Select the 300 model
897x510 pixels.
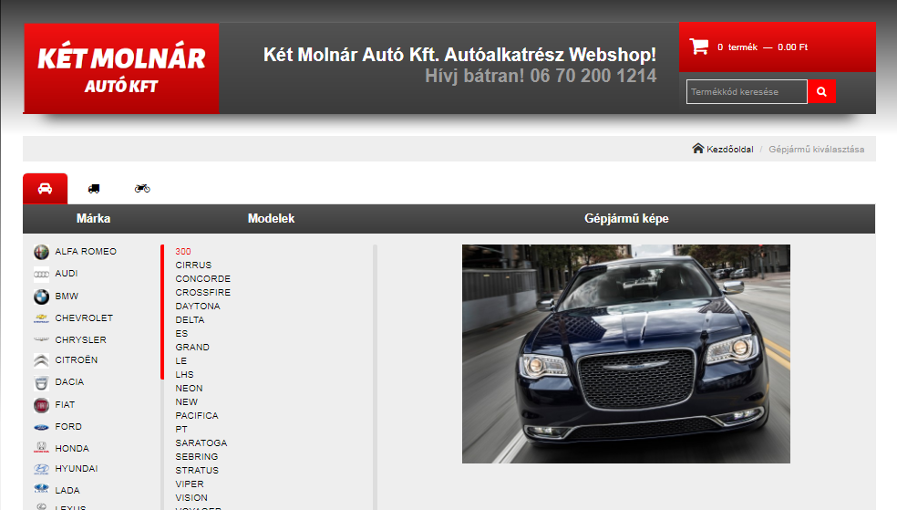183,251
